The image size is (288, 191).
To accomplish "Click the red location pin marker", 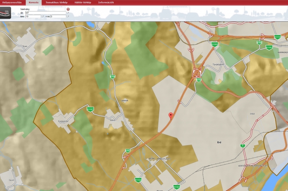I will pyautogui.click(x=170, y=116).
